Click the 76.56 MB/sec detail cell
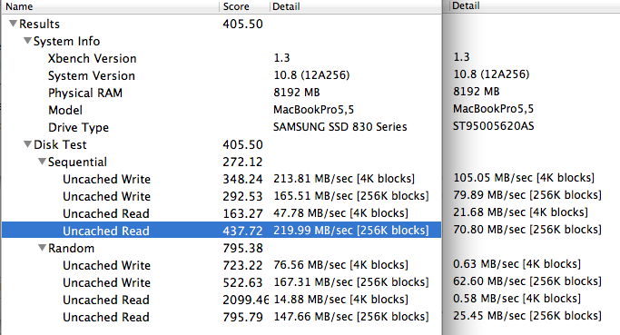Image resolution: width=620 pixels, height=335 pixels. coord(340,265)
